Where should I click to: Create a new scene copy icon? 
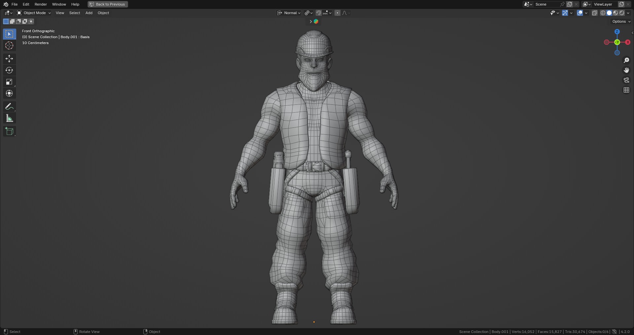pyautogui.click(x=570, y=4)
